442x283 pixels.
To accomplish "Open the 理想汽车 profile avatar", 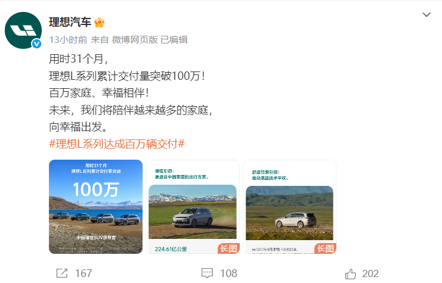I will pyautogui.click(x=23, y=30).
